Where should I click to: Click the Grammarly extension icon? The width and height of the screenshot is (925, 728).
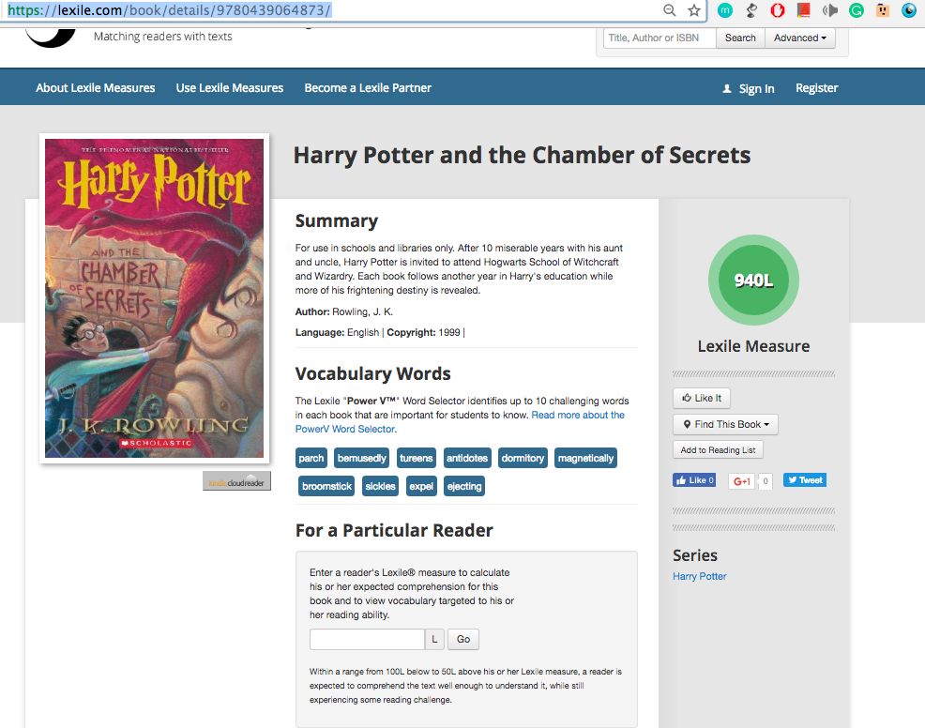[x=856, y=10]
